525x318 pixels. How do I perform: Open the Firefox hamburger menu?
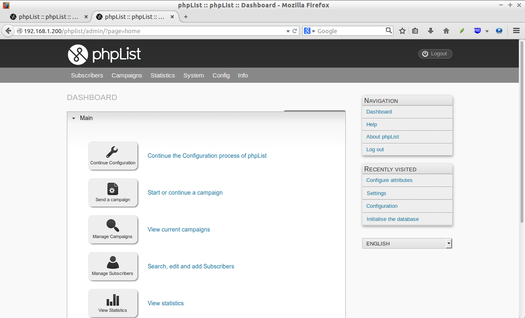coord(516,31)
